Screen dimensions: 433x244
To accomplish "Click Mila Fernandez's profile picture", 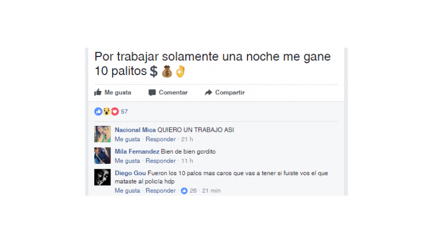I will [103, 155].
